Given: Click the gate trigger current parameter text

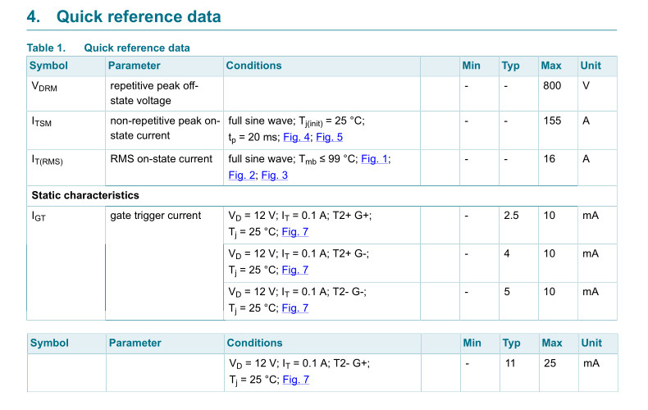Looking at the screenshot, I should [155, 216].
